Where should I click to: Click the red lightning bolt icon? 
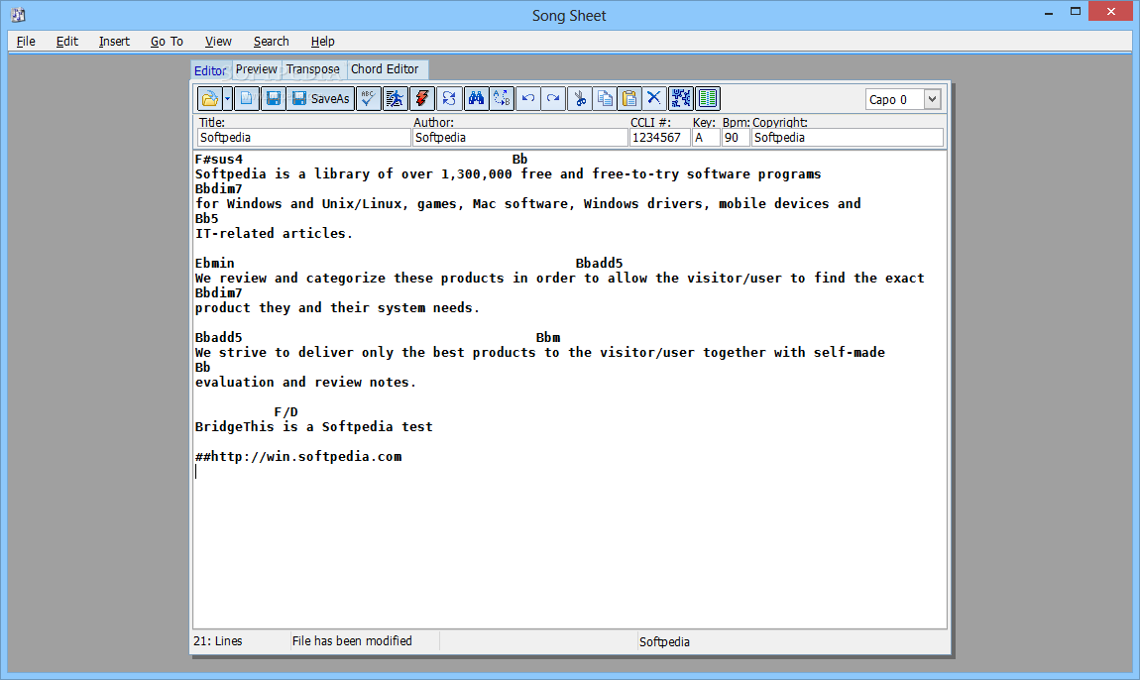point(421,98)
